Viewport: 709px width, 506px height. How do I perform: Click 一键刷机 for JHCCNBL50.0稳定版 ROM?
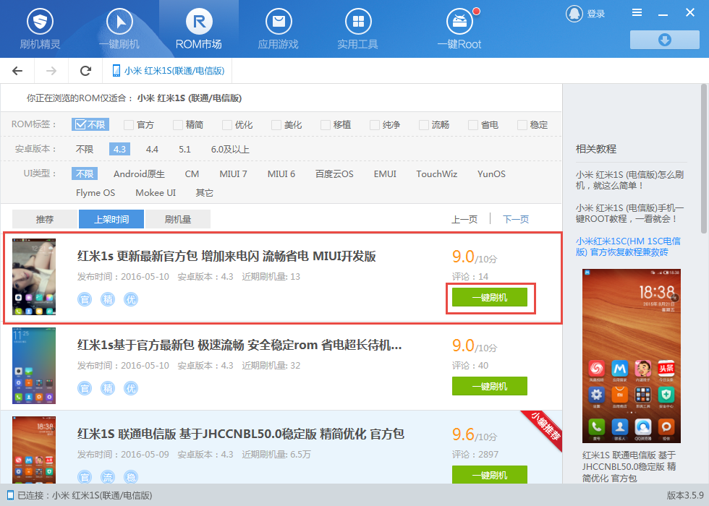click(x=490, y=474)
